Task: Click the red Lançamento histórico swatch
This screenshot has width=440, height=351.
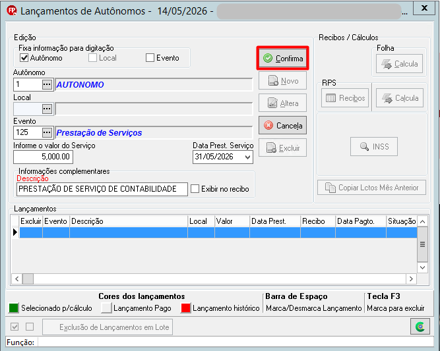Action: [x=185, y=308]
